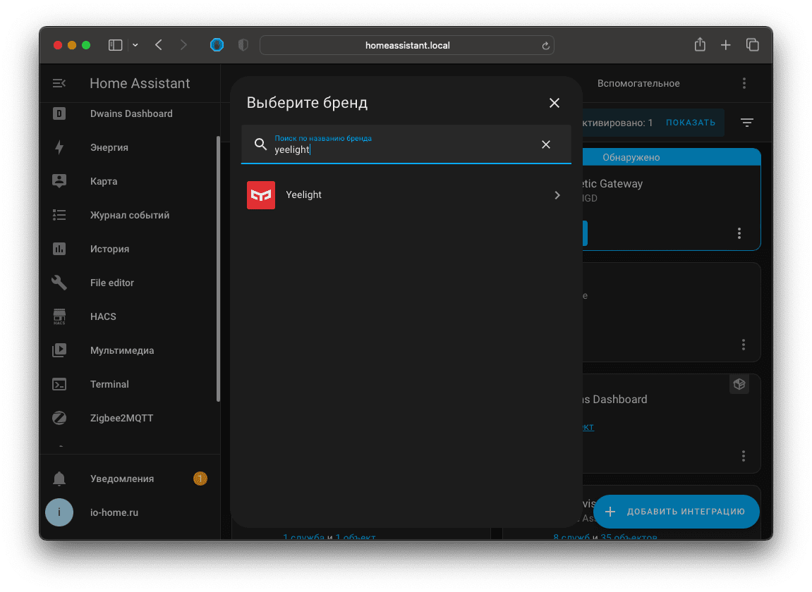Launch the Terminal add-on
This screenshot has height=592, width=812.
[x=109, y=384]
